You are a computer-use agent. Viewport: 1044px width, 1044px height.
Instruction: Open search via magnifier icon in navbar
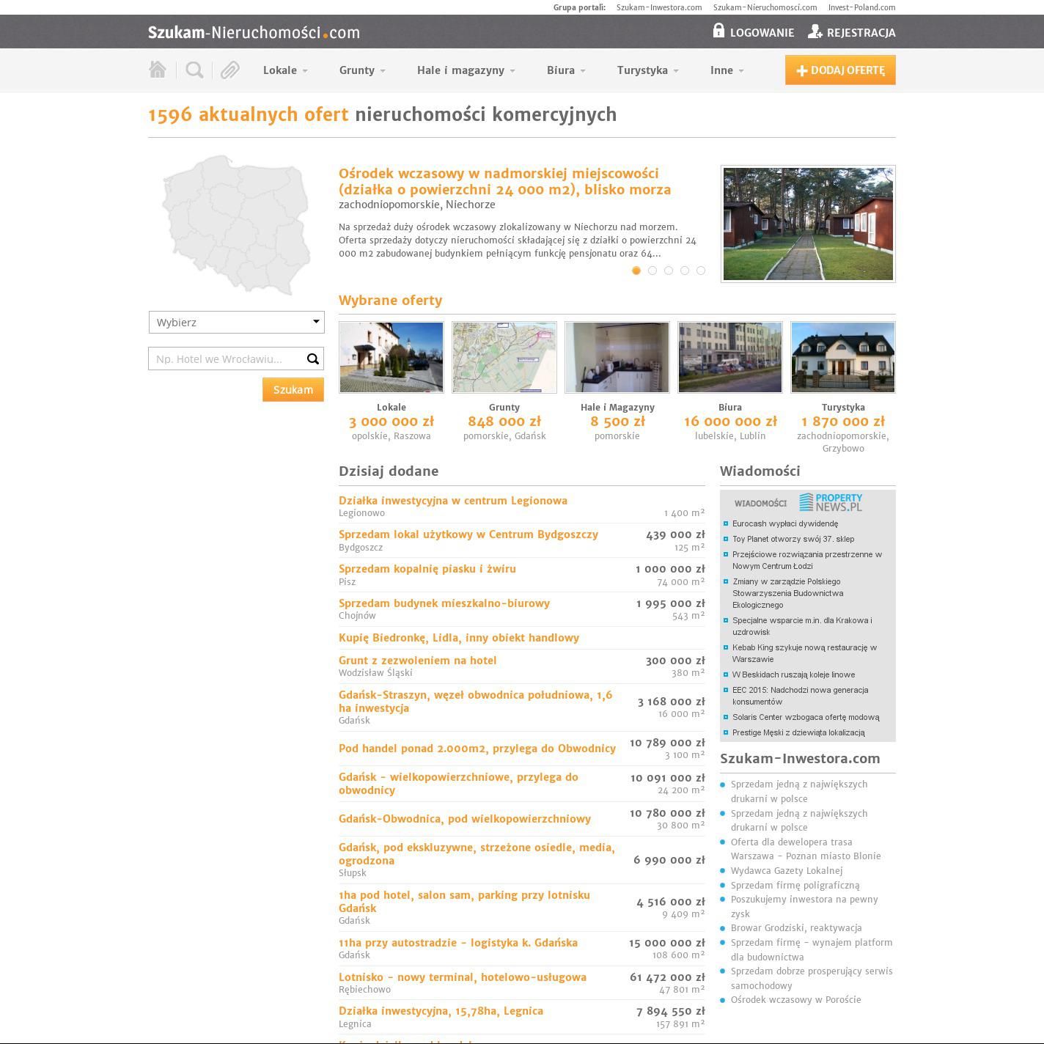click(194, 70)
